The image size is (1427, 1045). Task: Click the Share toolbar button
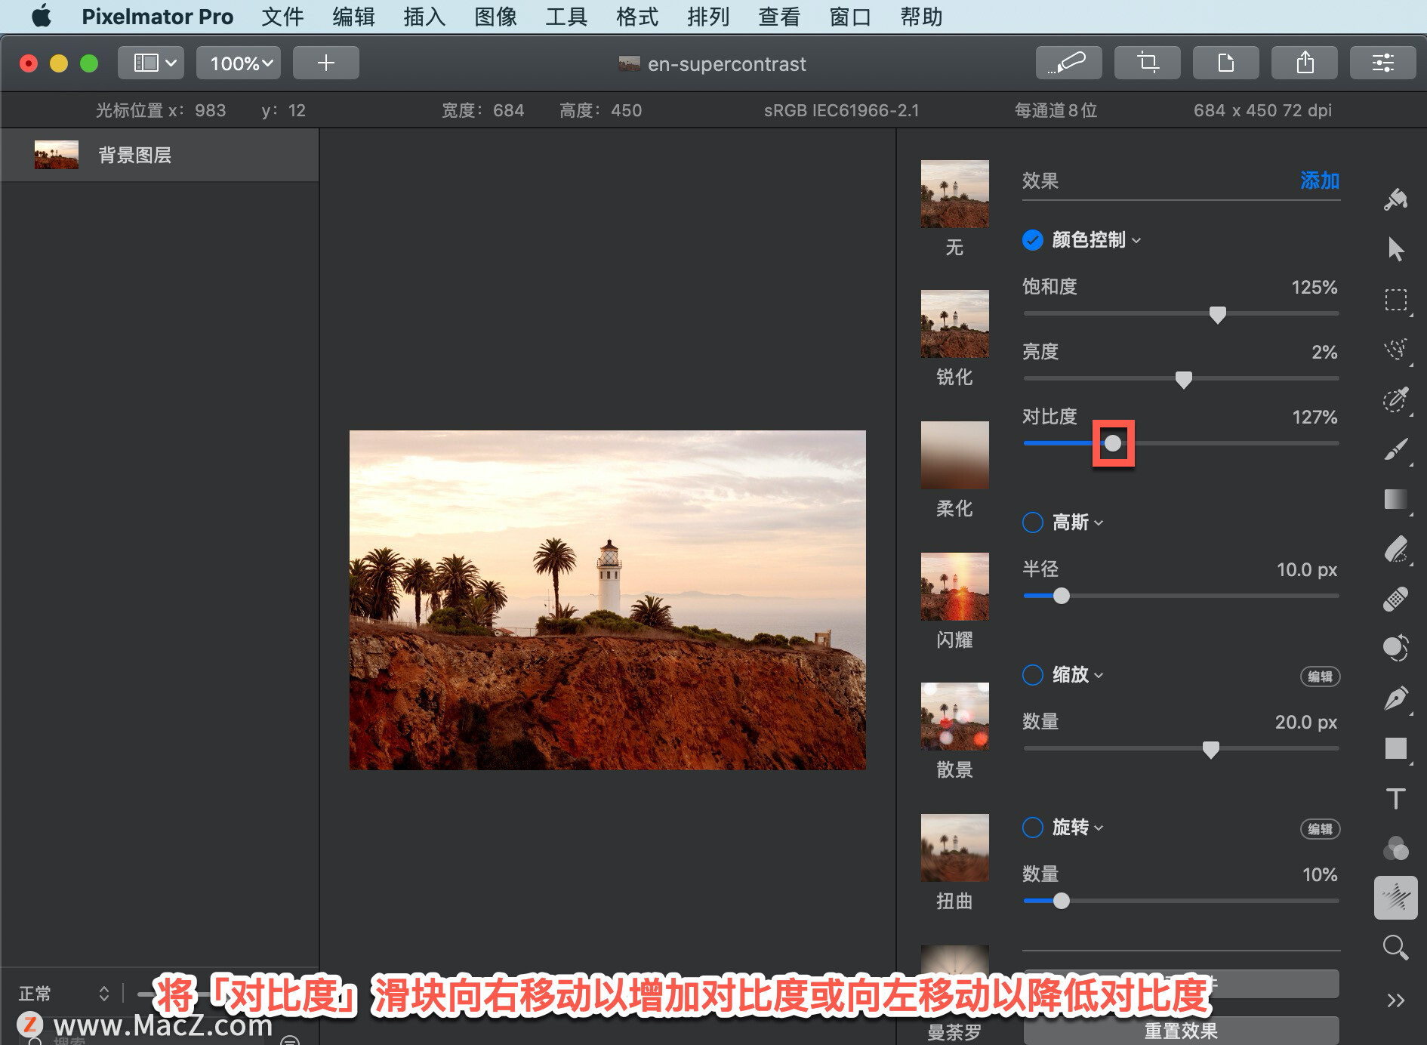pyautogui.click(x=1304, y=63)
